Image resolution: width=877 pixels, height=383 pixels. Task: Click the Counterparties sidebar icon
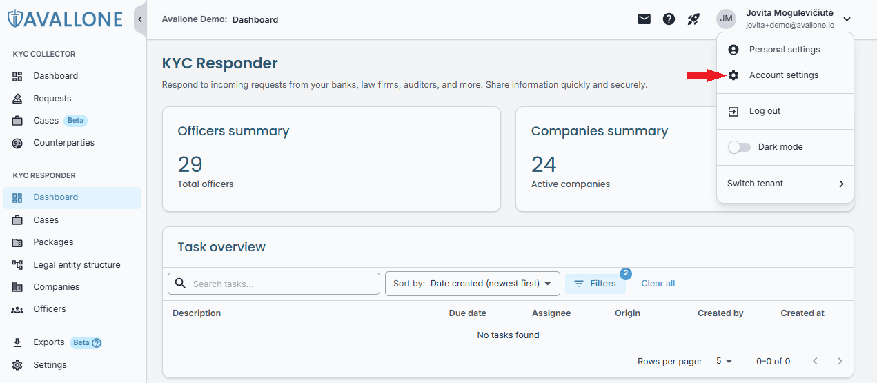tap(18, 143)
